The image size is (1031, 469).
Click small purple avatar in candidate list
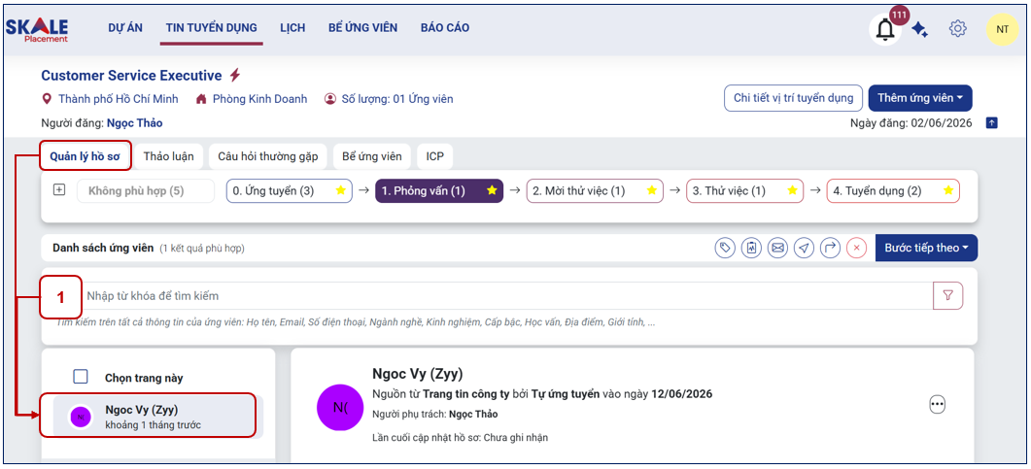[x=81, y=417]
